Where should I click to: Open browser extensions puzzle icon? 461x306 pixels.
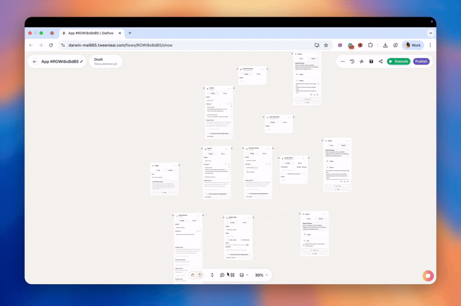tap(370, 45)
